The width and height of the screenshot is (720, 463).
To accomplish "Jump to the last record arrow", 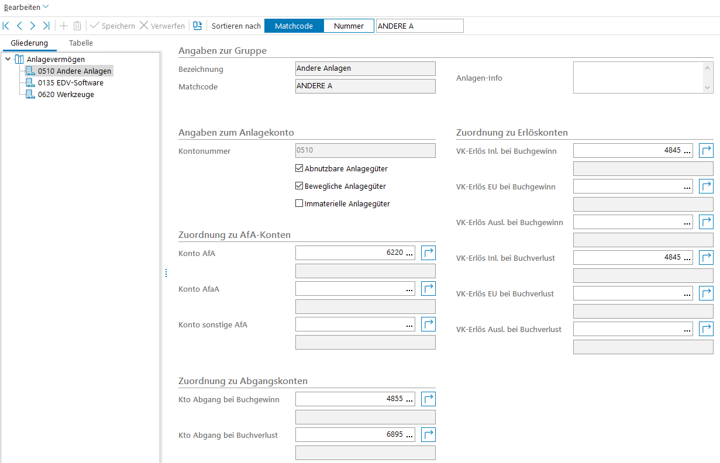I will [x=46, y=26].
